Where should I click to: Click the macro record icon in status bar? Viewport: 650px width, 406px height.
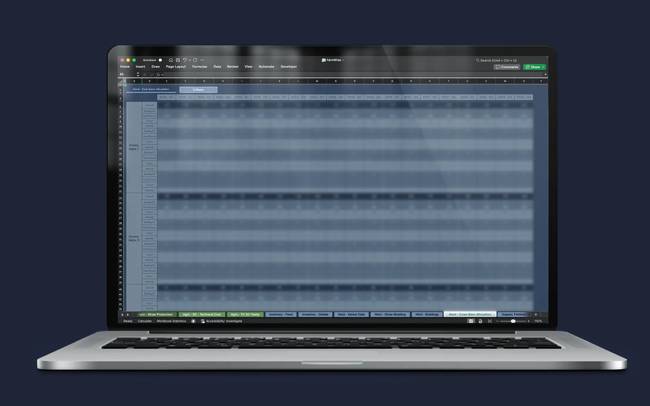(x=193, y=321)
